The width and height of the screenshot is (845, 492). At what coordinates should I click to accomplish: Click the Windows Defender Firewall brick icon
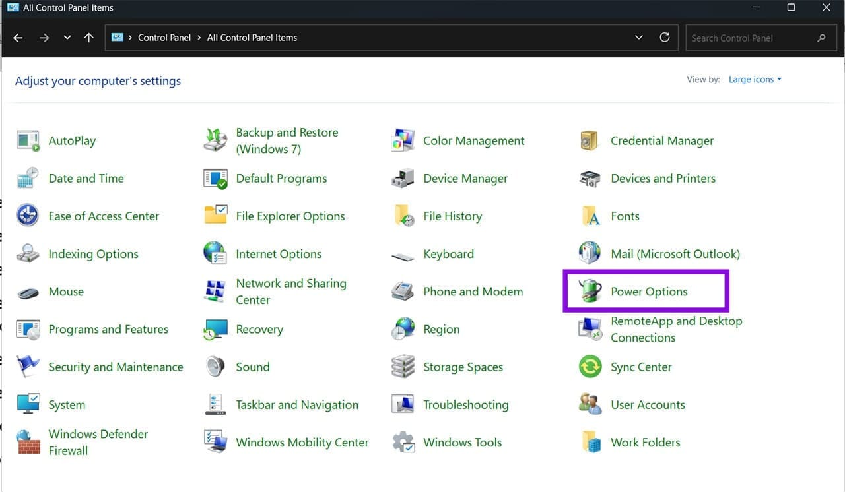28,442
